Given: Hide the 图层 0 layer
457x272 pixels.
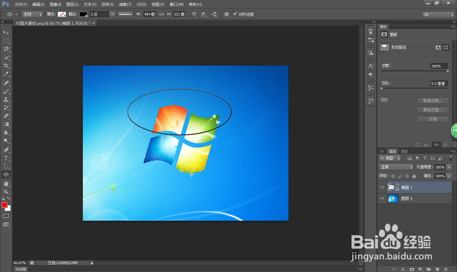Looking at the screenshot, I should point(382,199).
